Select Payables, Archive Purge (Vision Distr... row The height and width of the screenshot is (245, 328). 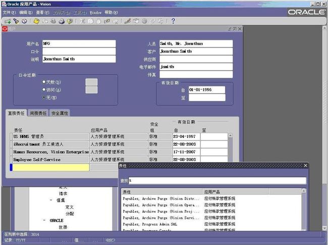(x=211, y=199)
